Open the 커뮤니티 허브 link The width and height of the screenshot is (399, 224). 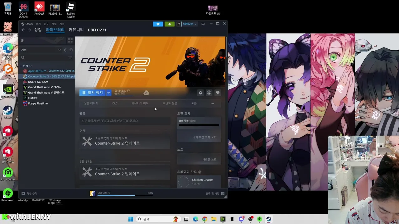click(140, 103)
